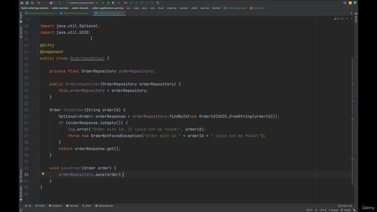377x212 pixels.
Task: Click the master git branch widget
Action: [346, 210]
